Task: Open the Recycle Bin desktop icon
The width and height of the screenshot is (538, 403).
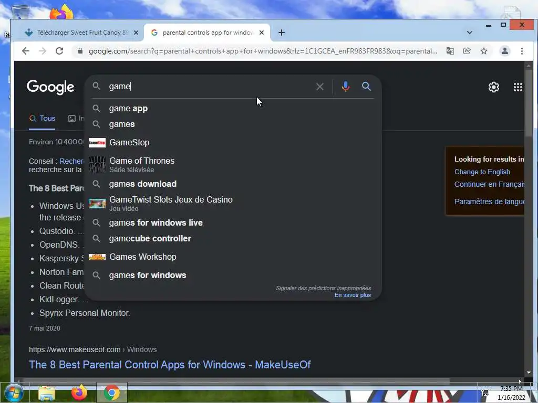Action: pos(20,13)
